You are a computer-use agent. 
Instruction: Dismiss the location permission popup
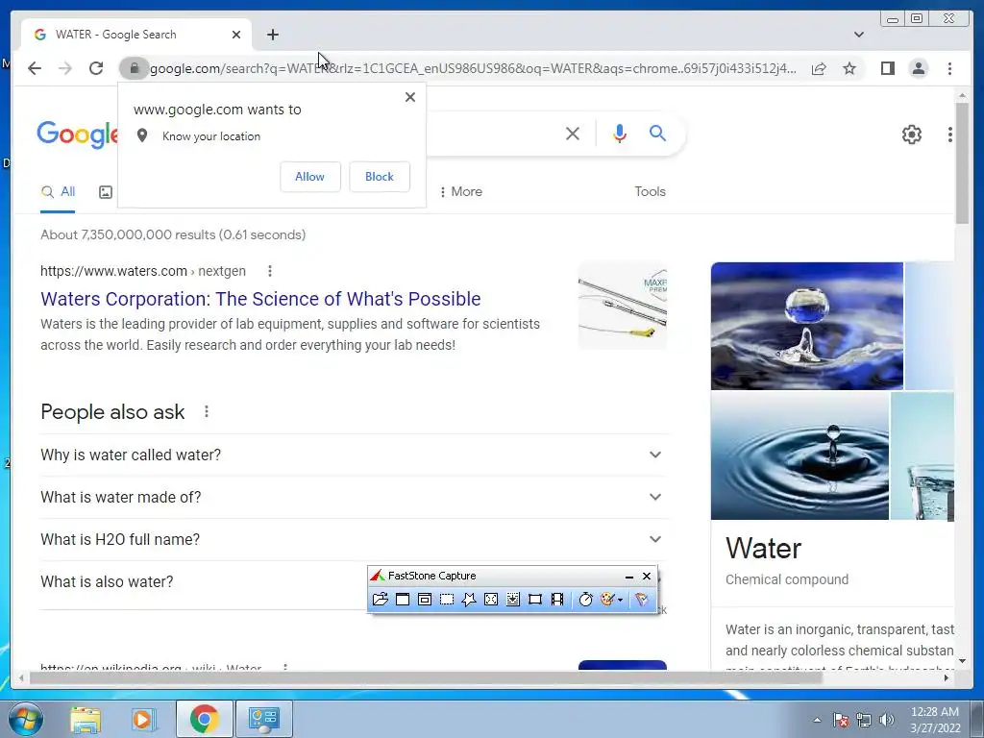409,97
